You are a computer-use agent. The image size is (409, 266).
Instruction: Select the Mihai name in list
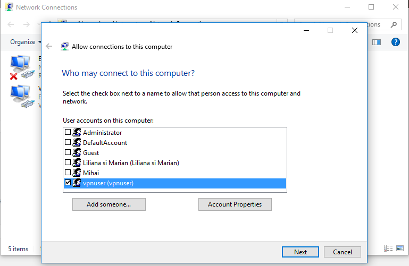point(91,173)
